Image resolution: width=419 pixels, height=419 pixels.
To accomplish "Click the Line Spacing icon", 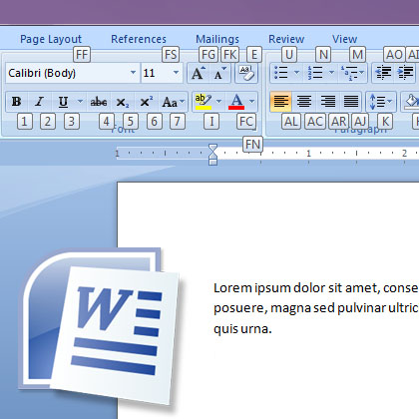I will pyautogui.click(x=377, y=102).
